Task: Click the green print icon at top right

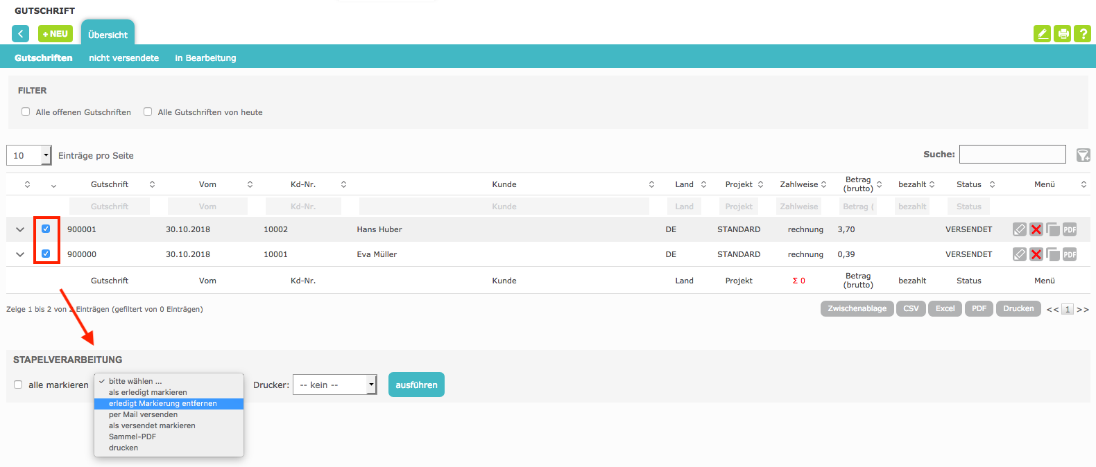Action: tap(1062, 33)
